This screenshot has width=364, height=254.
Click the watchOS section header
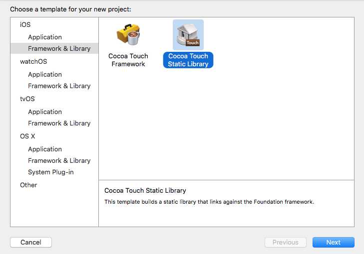pyautogui.click(x=33, y=61)
